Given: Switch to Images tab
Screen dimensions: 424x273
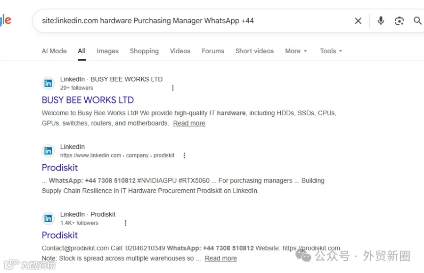Looking at the screenshot, I should pos(107,51).
